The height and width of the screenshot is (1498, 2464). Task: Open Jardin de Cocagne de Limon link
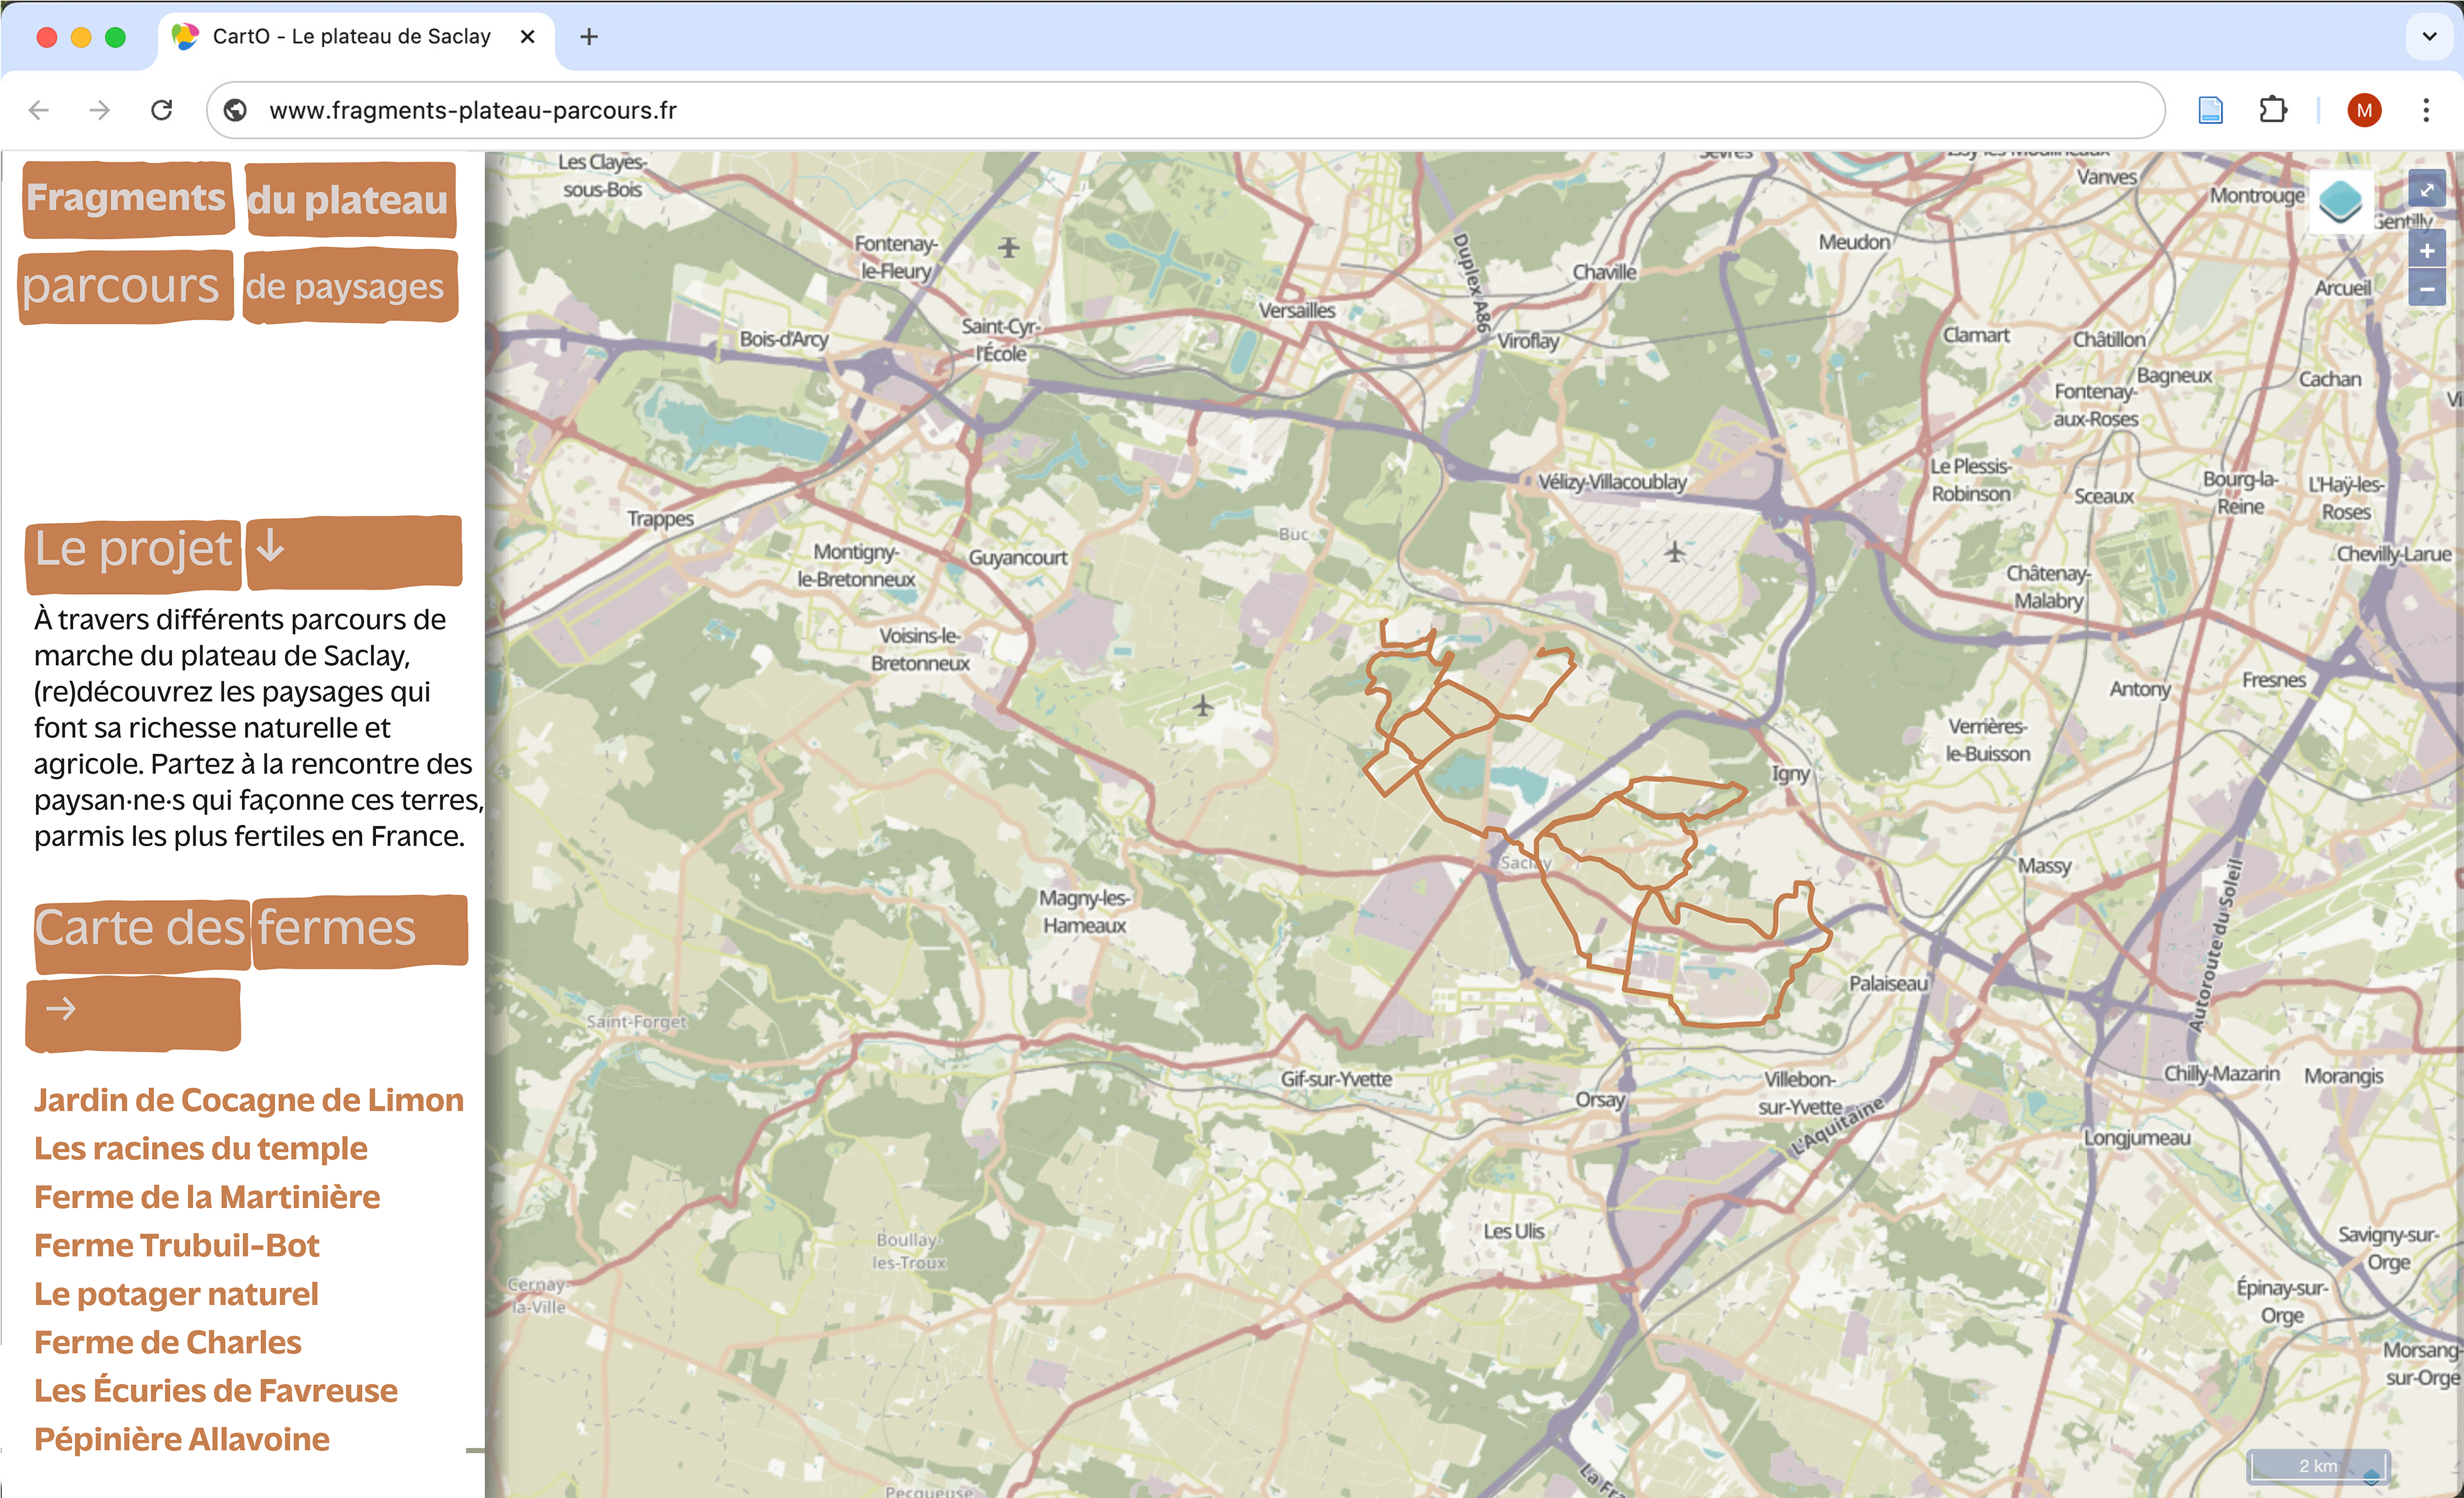point(248,1099)
